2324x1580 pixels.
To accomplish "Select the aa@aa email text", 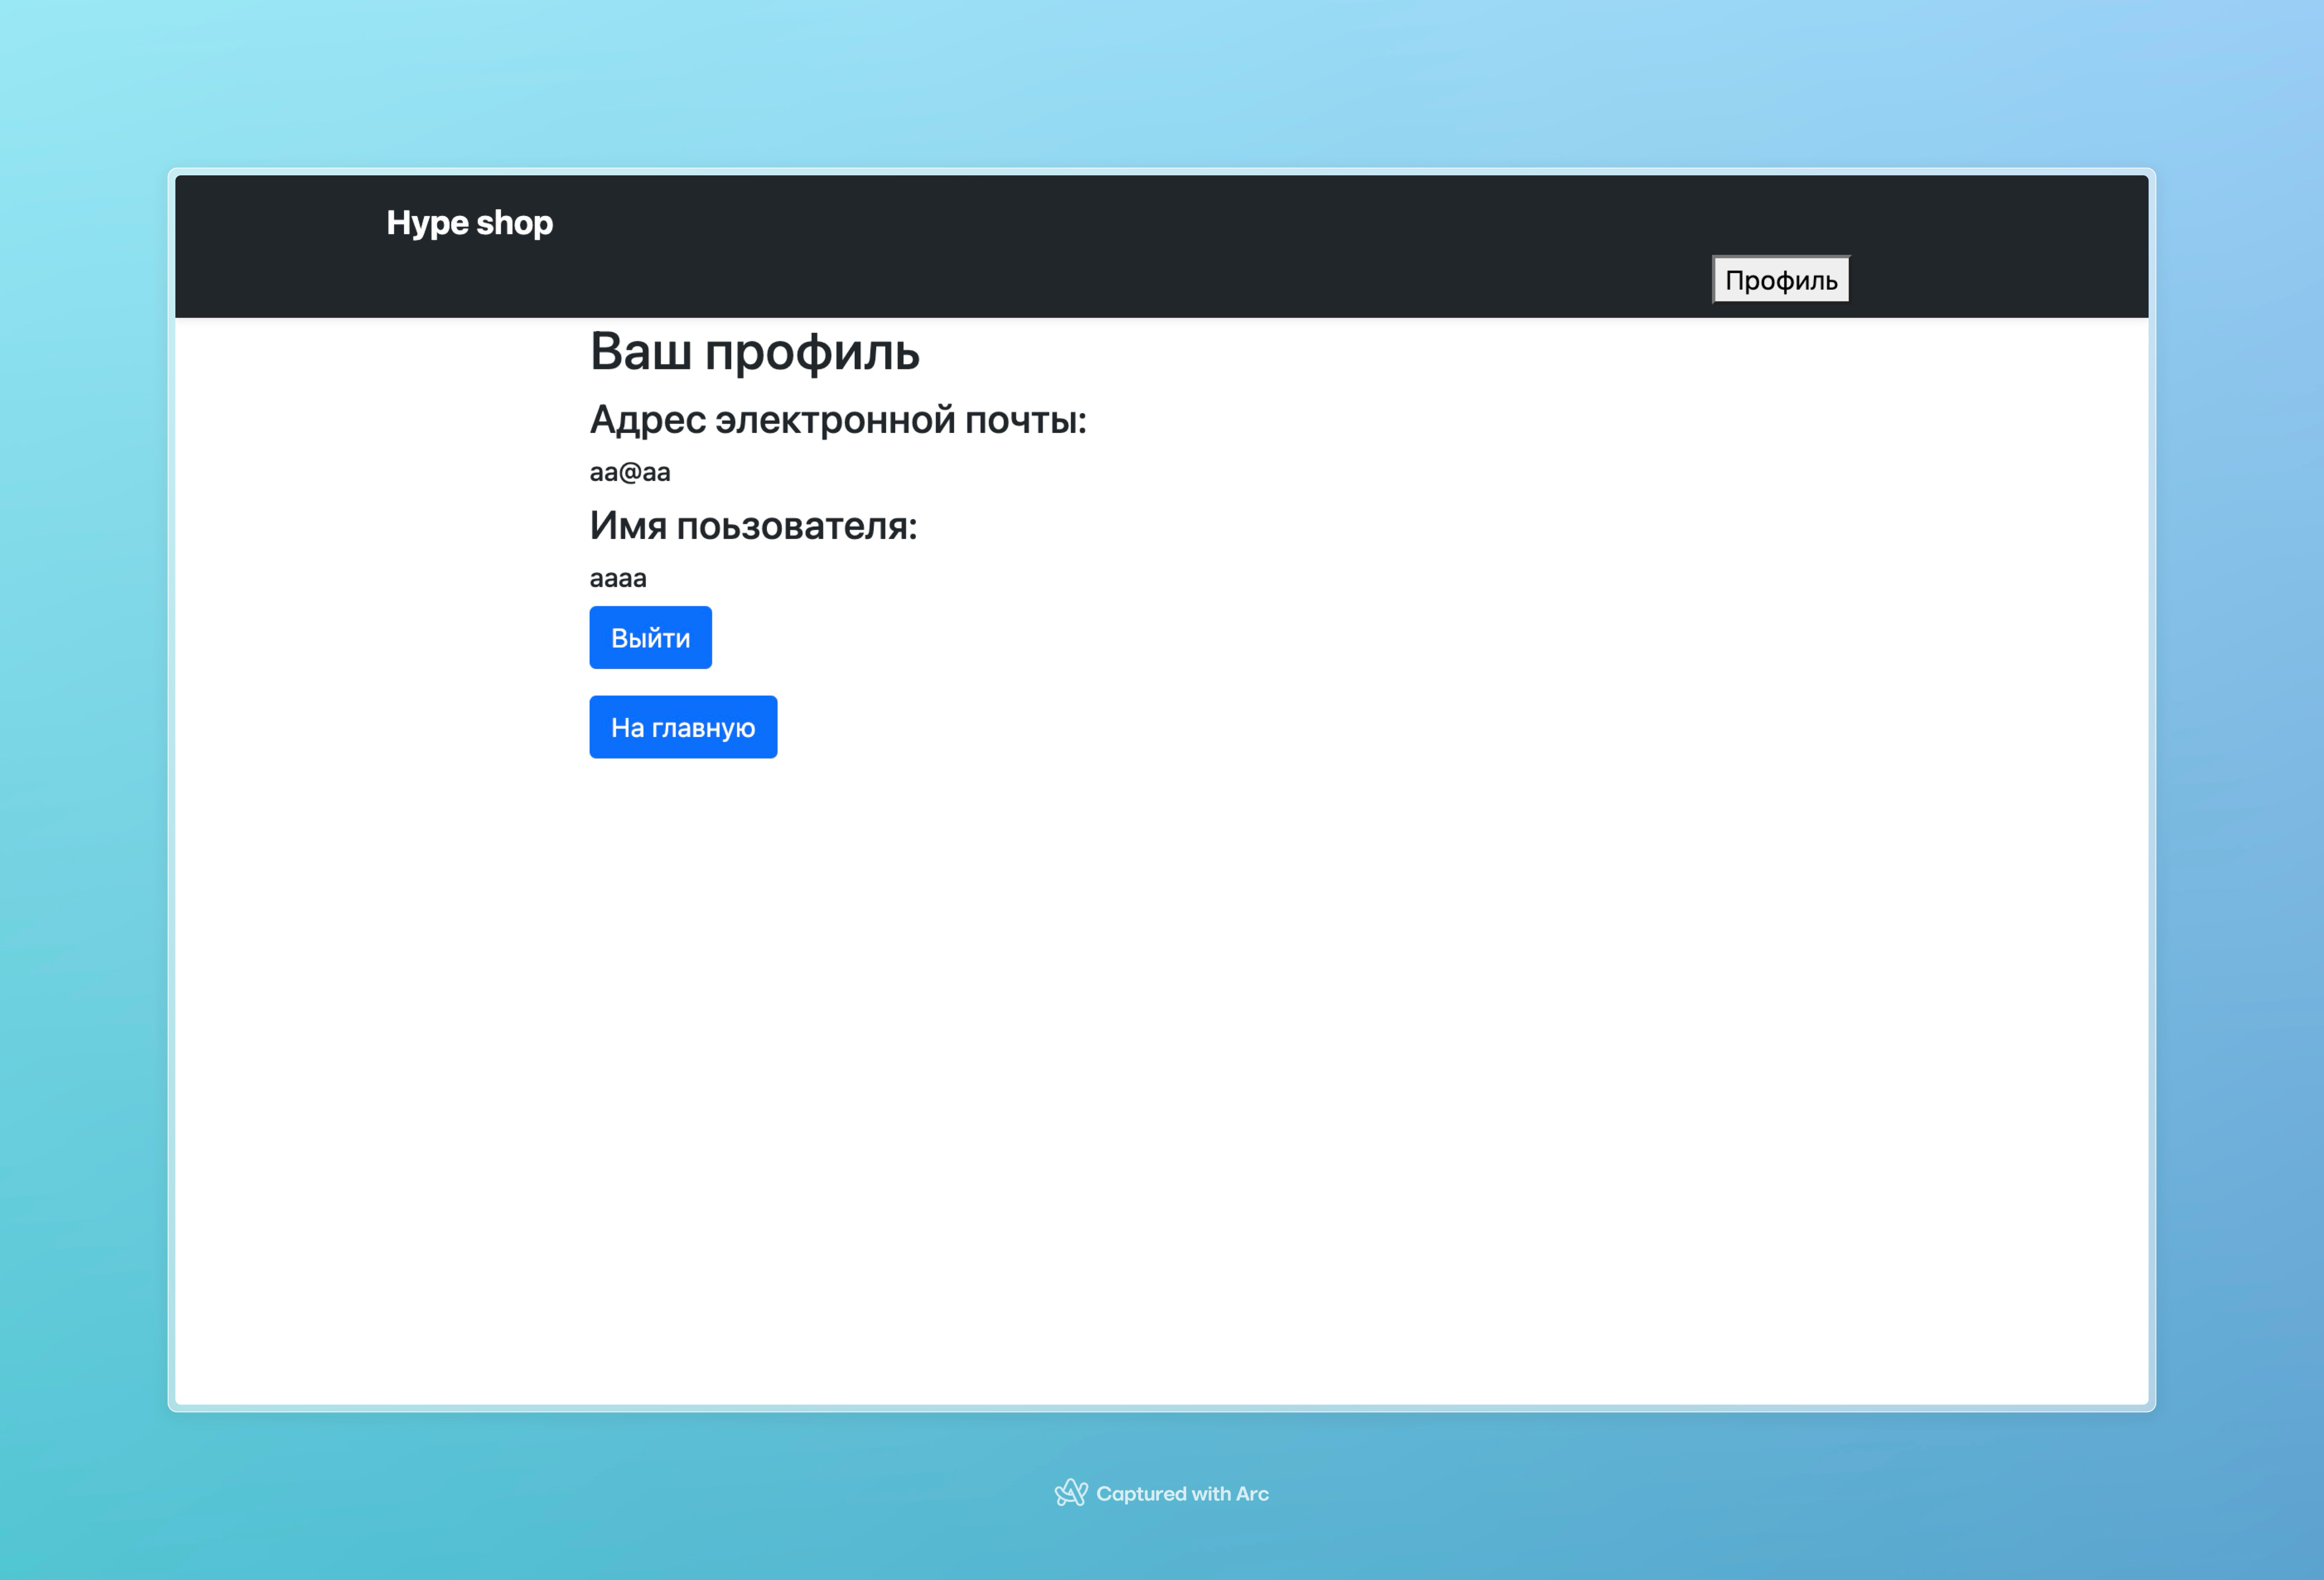I will 630,472.
